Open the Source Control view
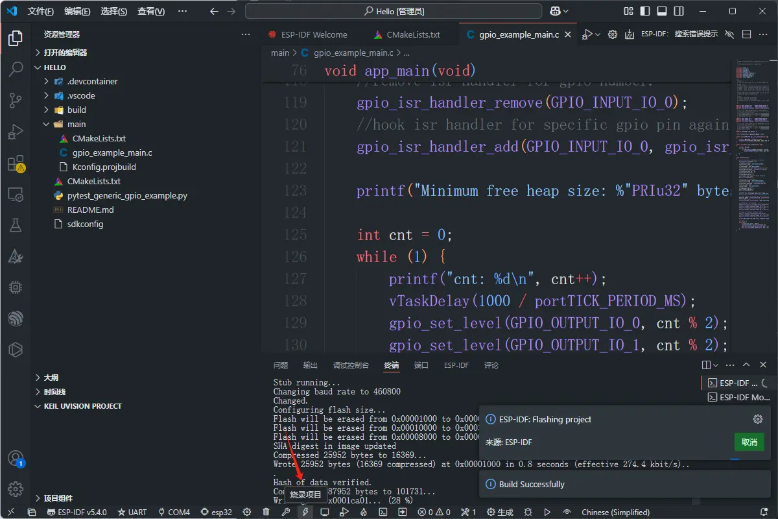778x519 pixels. (16, 101)
